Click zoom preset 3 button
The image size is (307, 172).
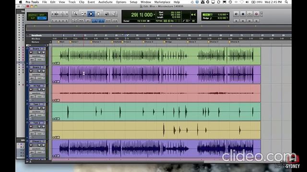coord(59,21)
